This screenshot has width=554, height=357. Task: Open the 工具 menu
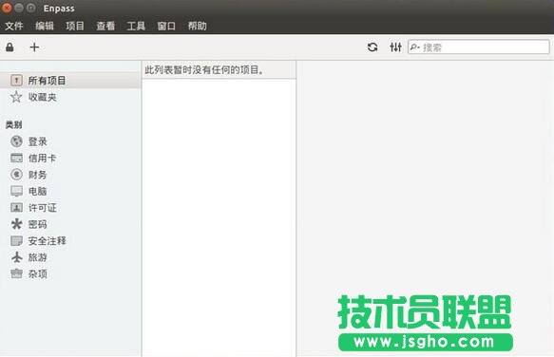pos(136,26)
